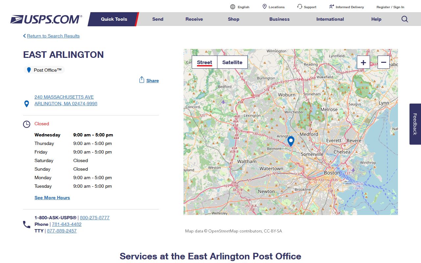The width and height of the screenshot is (421, 263).
Task: Click phone number 781-643-4482
Action: 67,224
